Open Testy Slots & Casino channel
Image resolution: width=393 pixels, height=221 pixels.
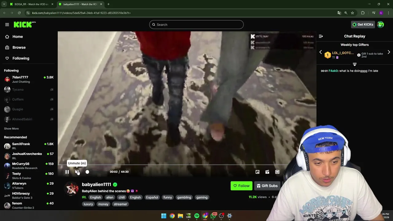[x=29, y=176]
